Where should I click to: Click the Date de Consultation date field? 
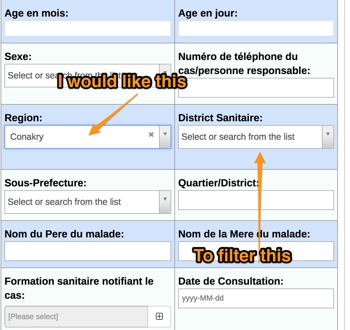tap(256, 298)
